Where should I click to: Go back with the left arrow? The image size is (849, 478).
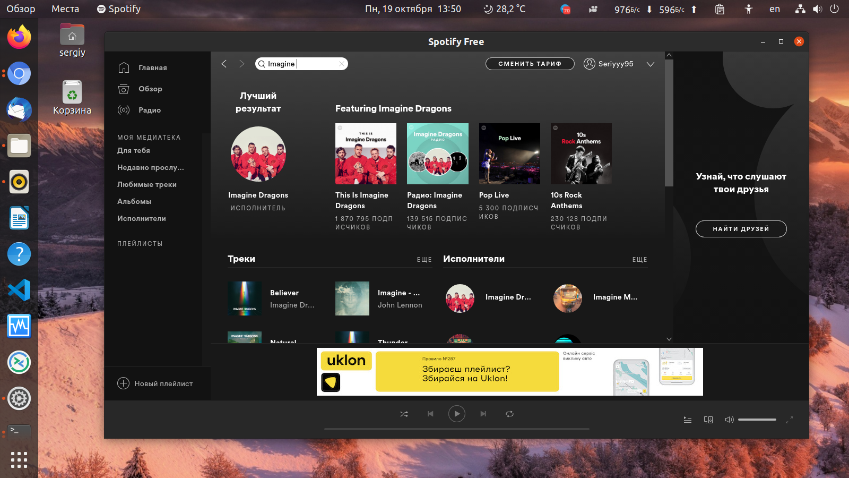[224, 64]
